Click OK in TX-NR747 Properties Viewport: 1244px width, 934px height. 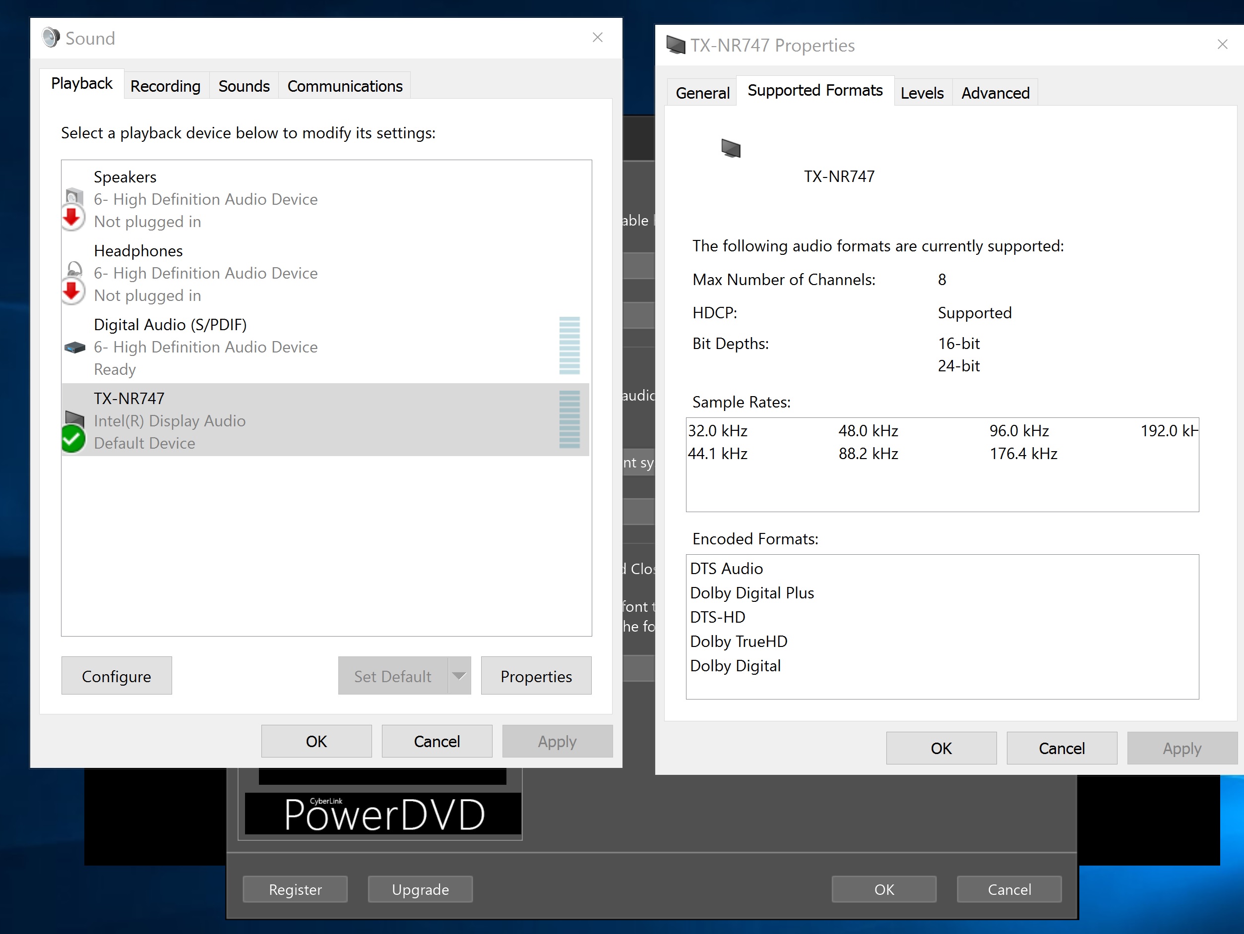[x=941, y=748]
